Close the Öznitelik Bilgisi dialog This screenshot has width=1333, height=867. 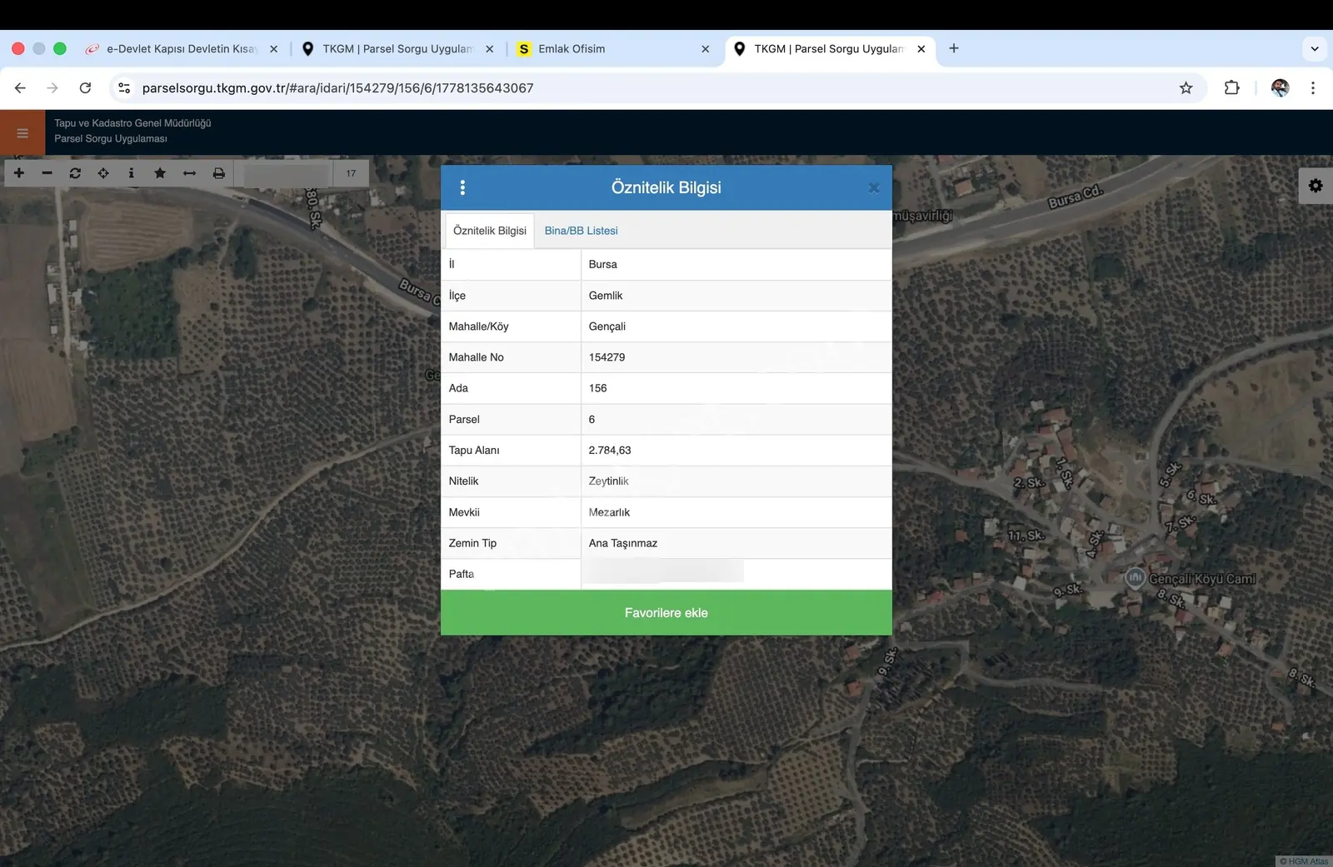[874, 188]
